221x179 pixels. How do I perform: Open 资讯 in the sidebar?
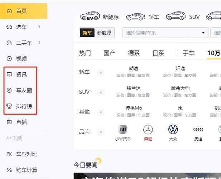coord(21,74)
